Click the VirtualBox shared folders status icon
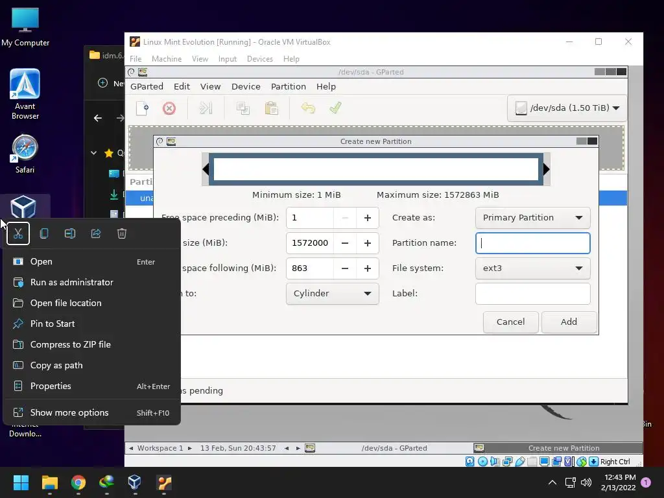Screen dimensions: 664x498 point(532,462)
